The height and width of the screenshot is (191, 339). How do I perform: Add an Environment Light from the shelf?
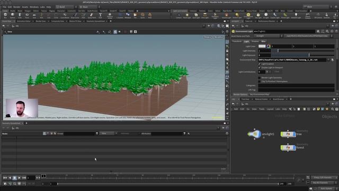coord(248,15)
